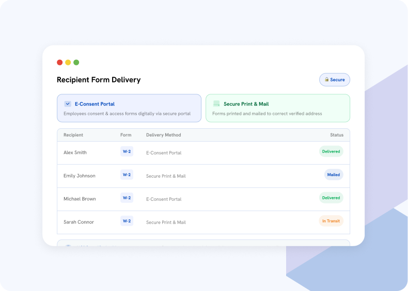This screenshot has height=291, width=408.
Task: Sort by the Delivery Method column header
Action: point(163,135)
